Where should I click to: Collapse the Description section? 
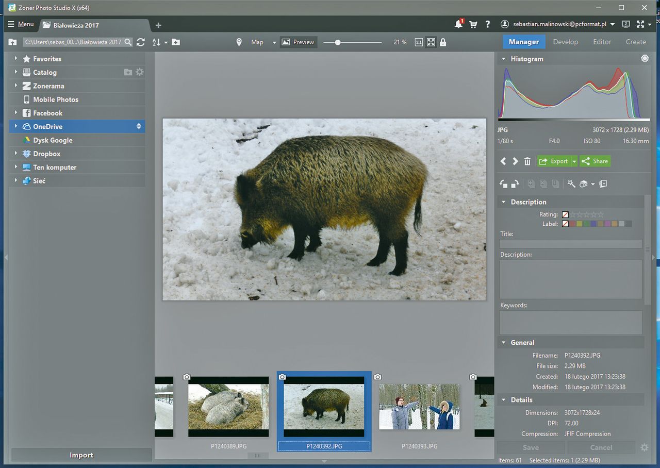[x=504, y=202]
